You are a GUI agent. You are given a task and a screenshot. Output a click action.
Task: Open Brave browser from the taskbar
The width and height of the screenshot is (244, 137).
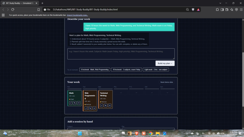tap(137, 133)
